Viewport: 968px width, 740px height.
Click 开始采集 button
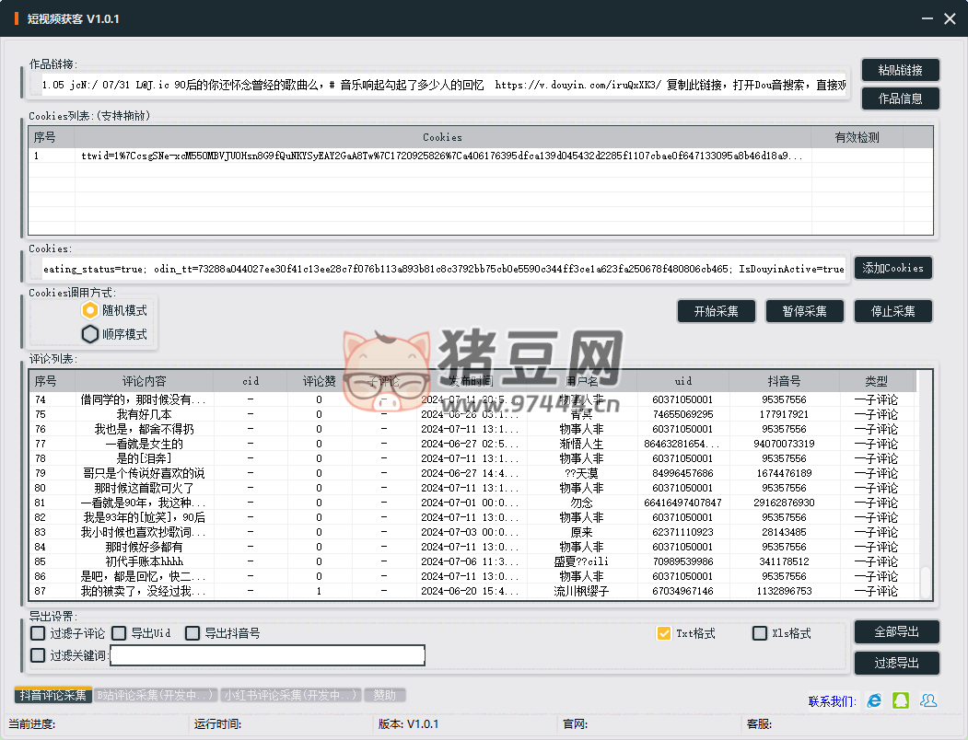coord(716,311)
